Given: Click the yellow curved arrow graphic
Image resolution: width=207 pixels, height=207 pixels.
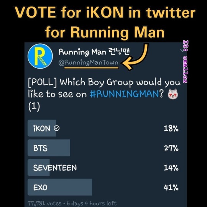Looking at the screenshot, I should pos(135,57).
